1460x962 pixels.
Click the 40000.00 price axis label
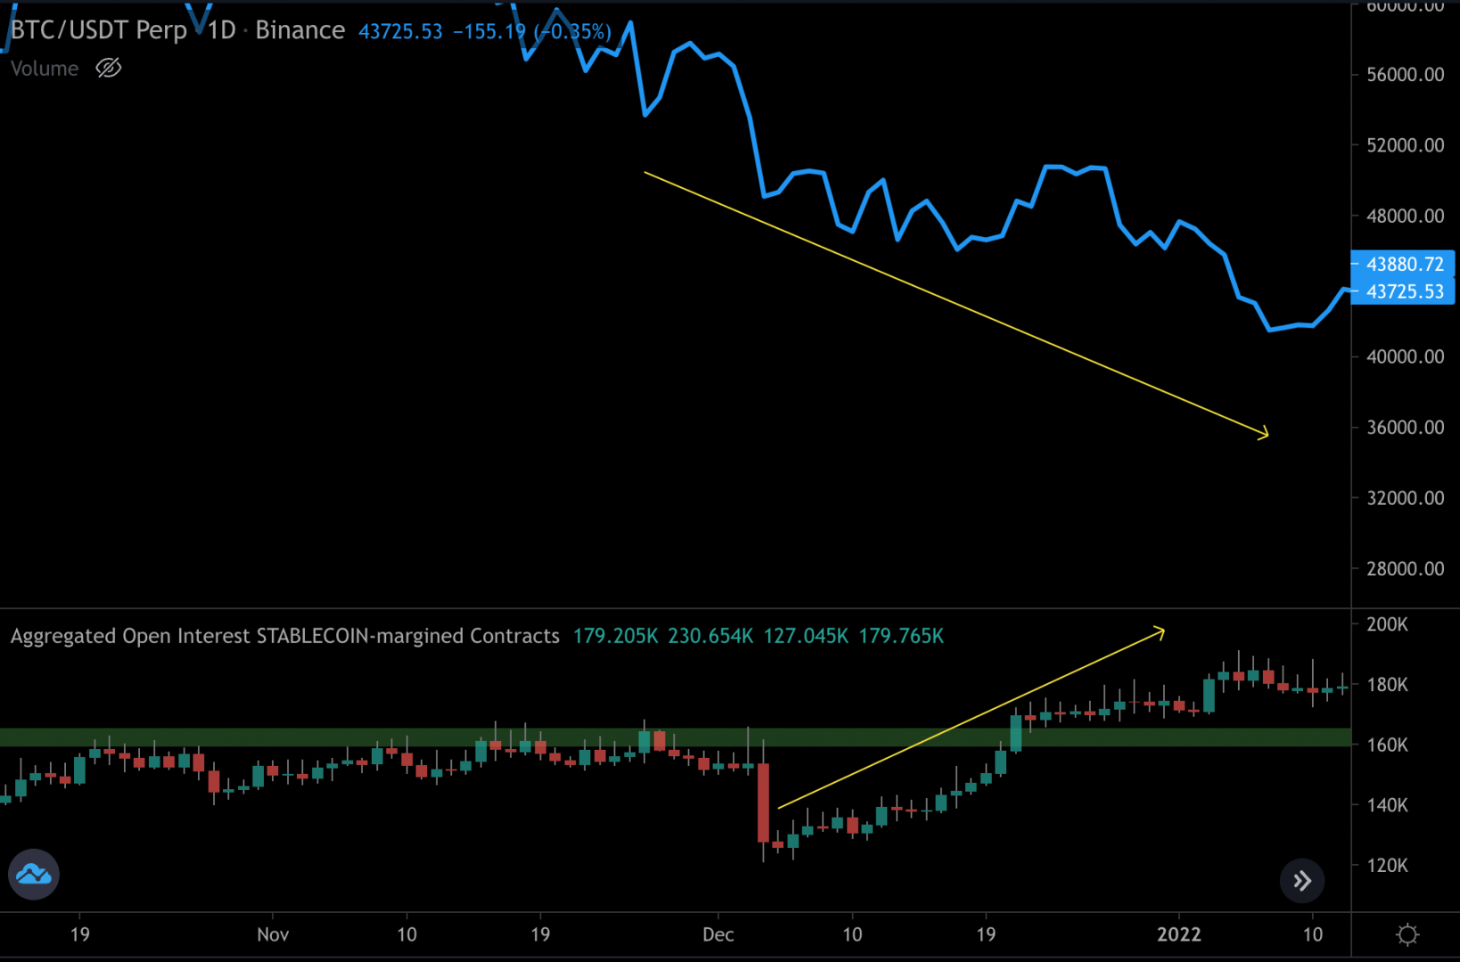click(1406, 356)
